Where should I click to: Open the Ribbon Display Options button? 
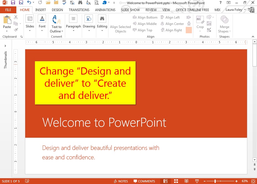pos(228,2)
